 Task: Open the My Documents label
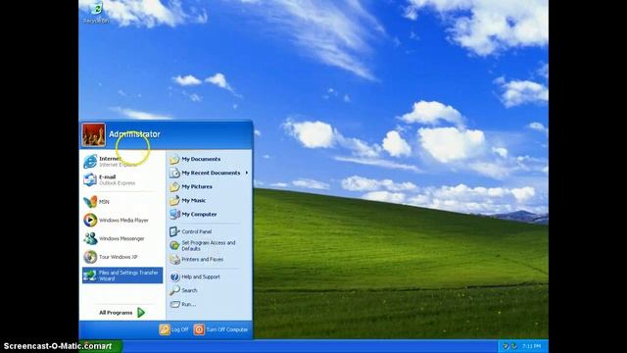point(201,159)
